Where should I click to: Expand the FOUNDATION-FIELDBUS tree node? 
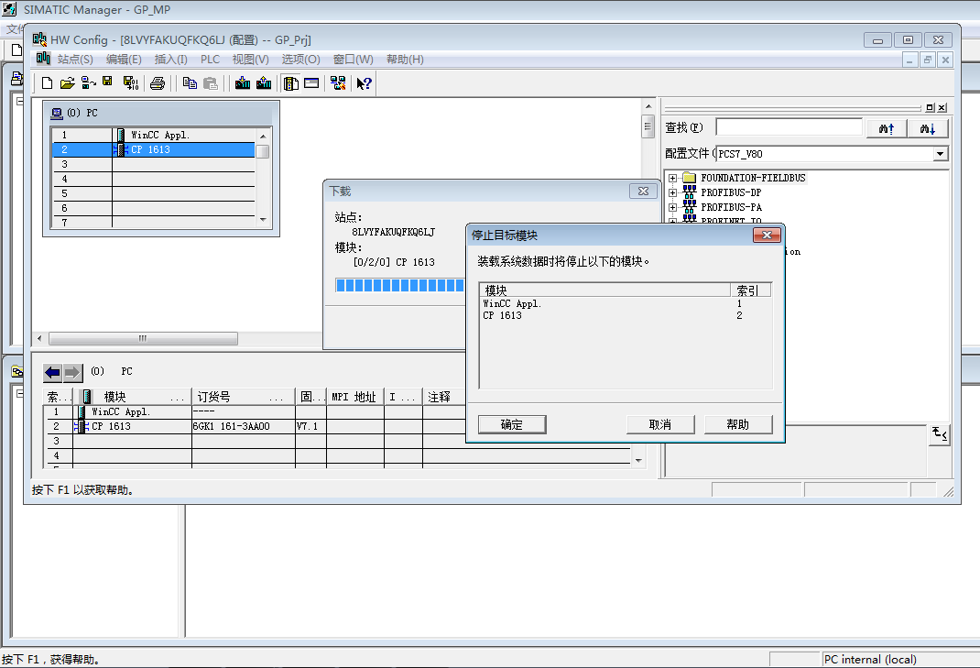pyautogui.click(x=672, y=178)
